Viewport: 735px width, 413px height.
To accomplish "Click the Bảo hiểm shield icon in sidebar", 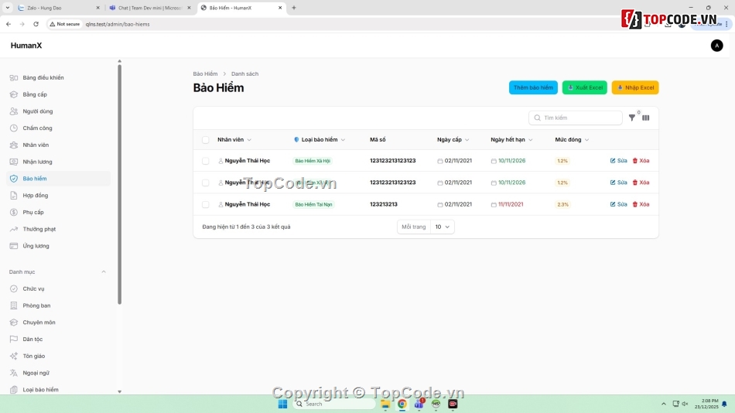I will click(x=14, y=179).
